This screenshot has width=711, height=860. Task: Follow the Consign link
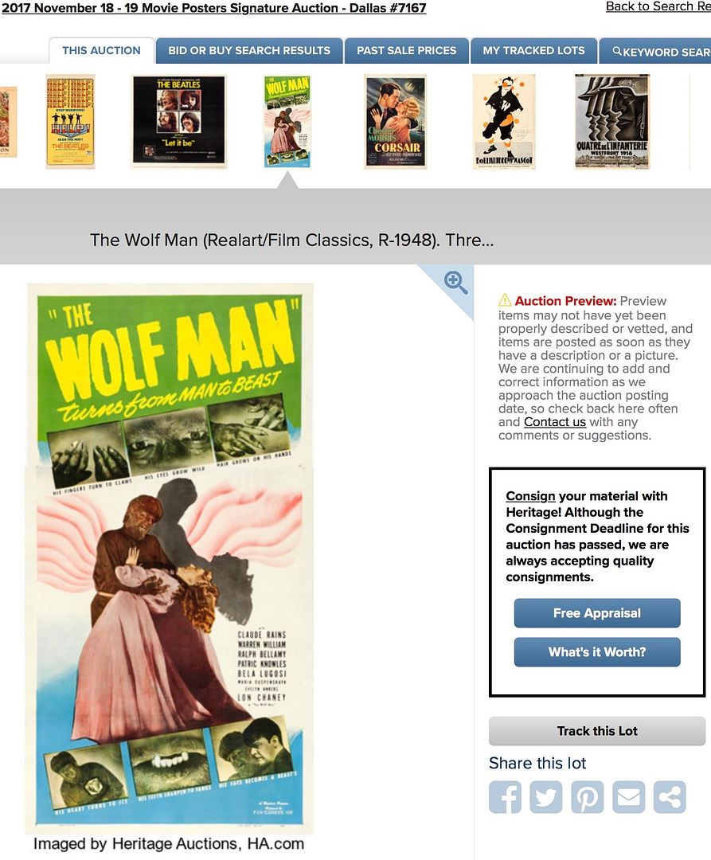tap(530, 496)
